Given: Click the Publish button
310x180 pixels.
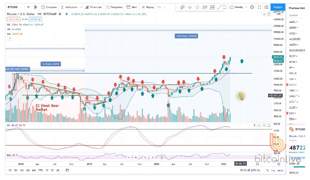Looking at the screenshot, I should pyautogui.click(x=278, y=7).
